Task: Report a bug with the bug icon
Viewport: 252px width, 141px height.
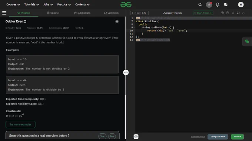Action: click(117, 21)
